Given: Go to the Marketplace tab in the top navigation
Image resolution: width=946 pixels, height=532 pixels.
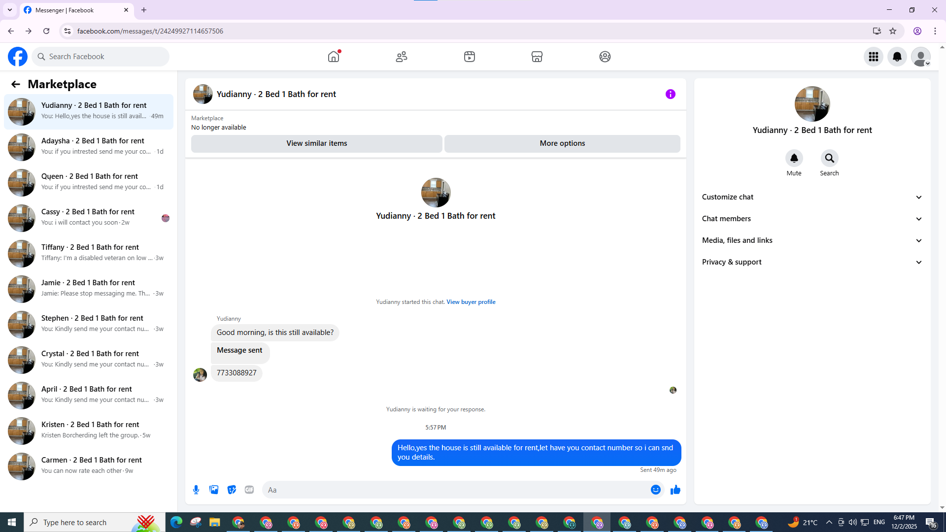Looking at the screenshot, I should pyautogui.click(x=537, y=57).
